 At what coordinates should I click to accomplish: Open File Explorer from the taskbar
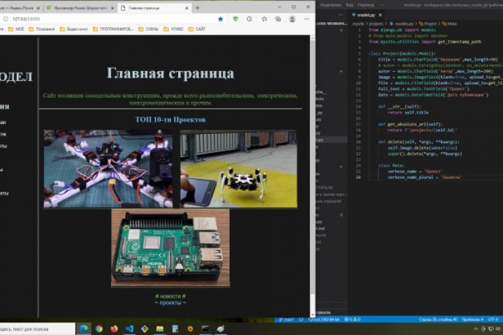tap(160, 329)
